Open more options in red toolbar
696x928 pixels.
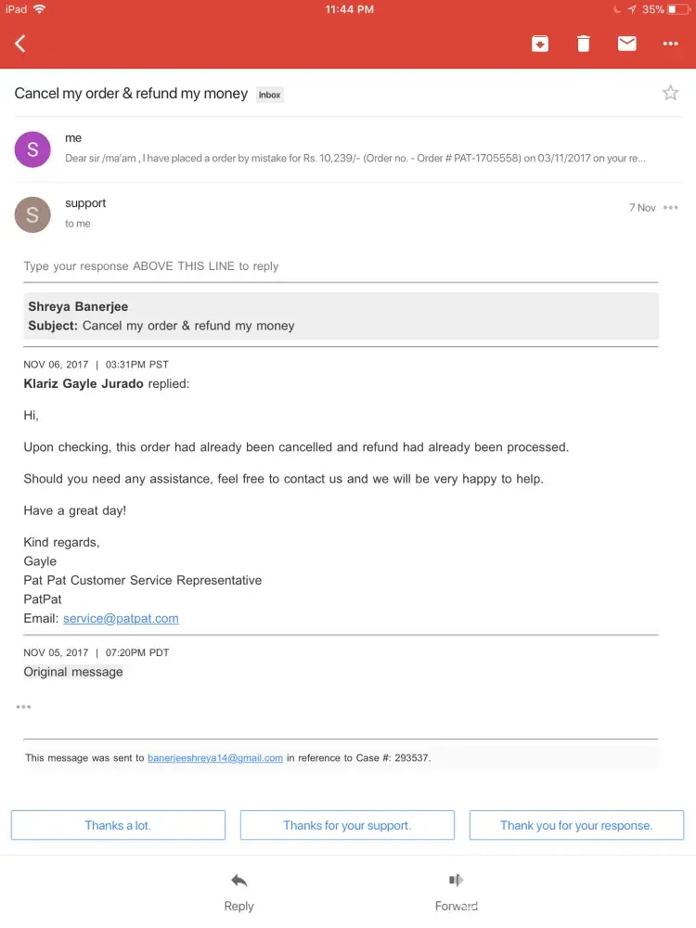pyautogui.click(x=671, y=44)
